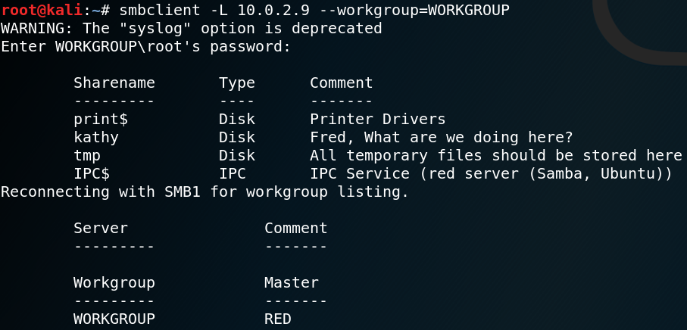Image resolution: width=687 pixels, height=330 pixels.
Task: Select the kathy share name
Action: click(x=96, y=138)
